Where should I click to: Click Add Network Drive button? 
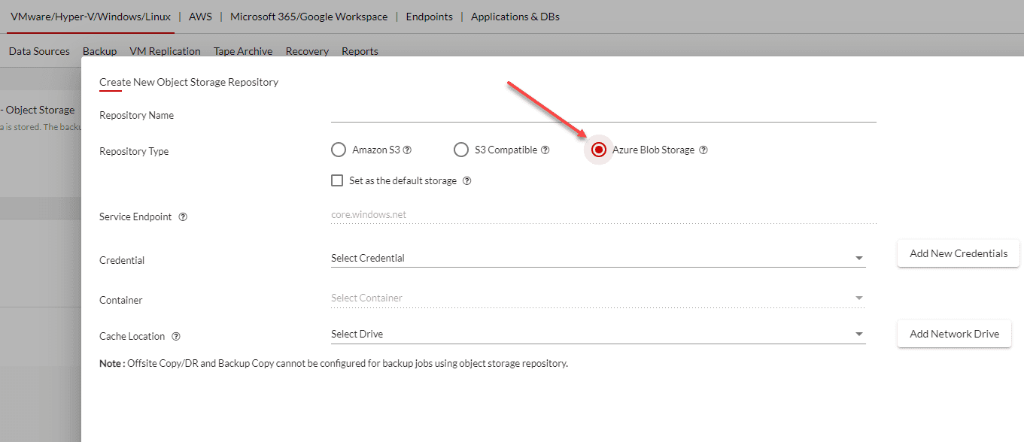click(x=954, y=334)
